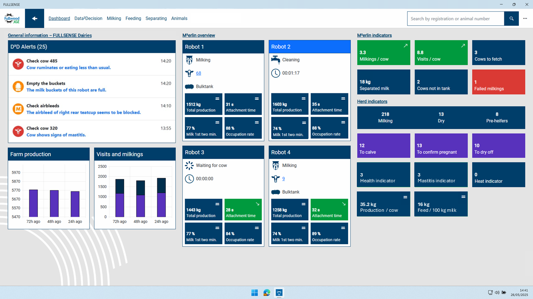
Task: Click the animal search input field
Action: click(456, 19)
